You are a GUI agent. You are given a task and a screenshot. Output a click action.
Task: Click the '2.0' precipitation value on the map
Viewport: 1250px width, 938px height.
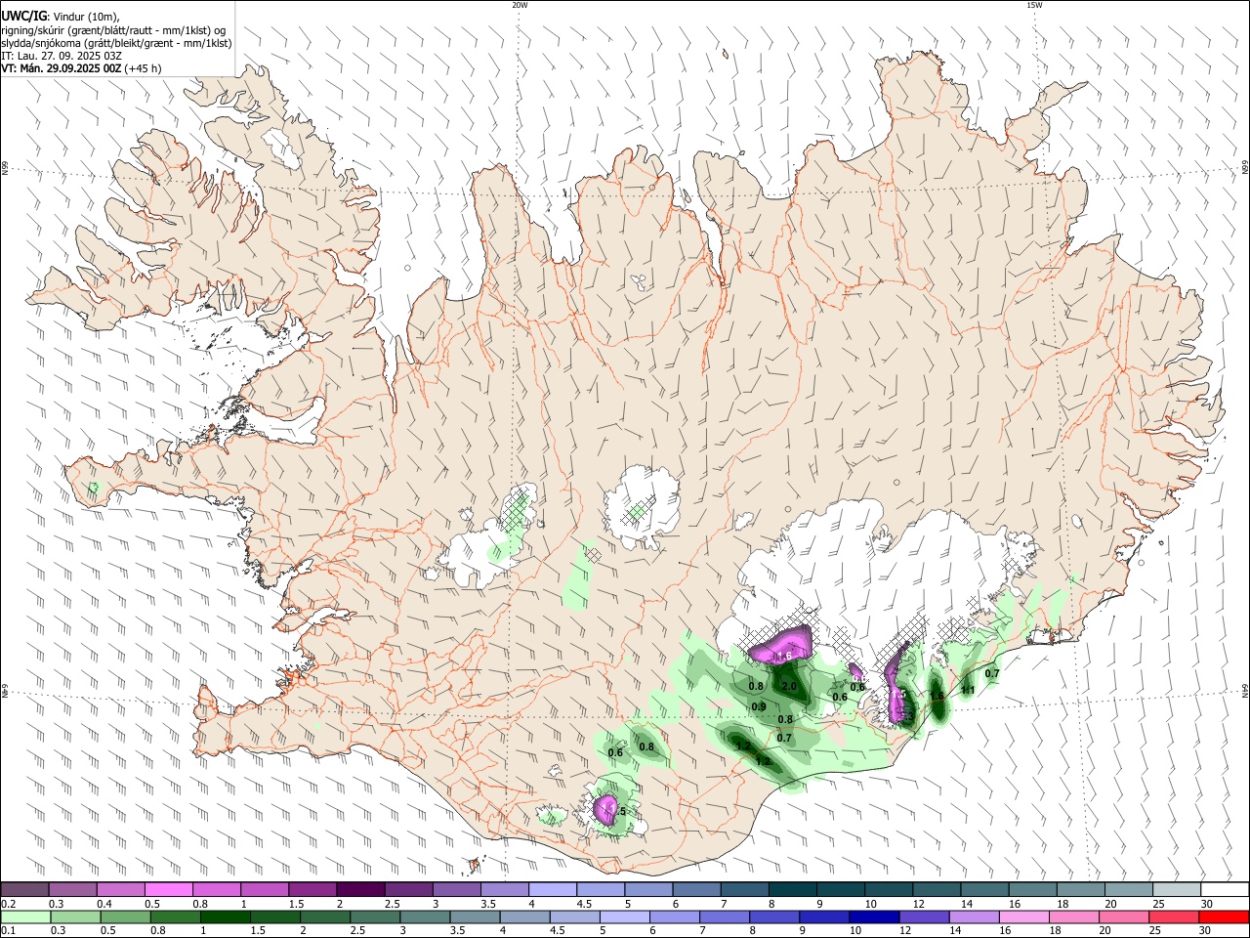tap(789, 687)
